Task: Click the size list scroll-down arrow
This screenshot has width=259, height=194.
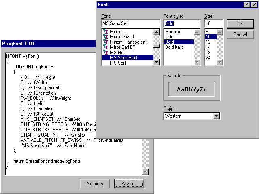Action: (x=220, y=62)
